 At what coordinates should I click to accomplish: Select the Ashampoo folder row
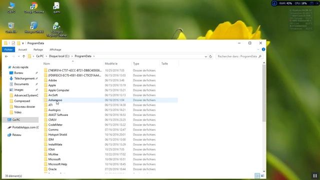110,100
